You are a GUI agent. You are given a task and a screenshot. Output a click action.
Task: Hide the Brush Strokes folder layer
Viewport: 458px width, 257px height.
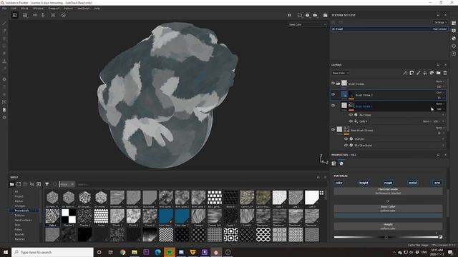click(x=333, y=84)
